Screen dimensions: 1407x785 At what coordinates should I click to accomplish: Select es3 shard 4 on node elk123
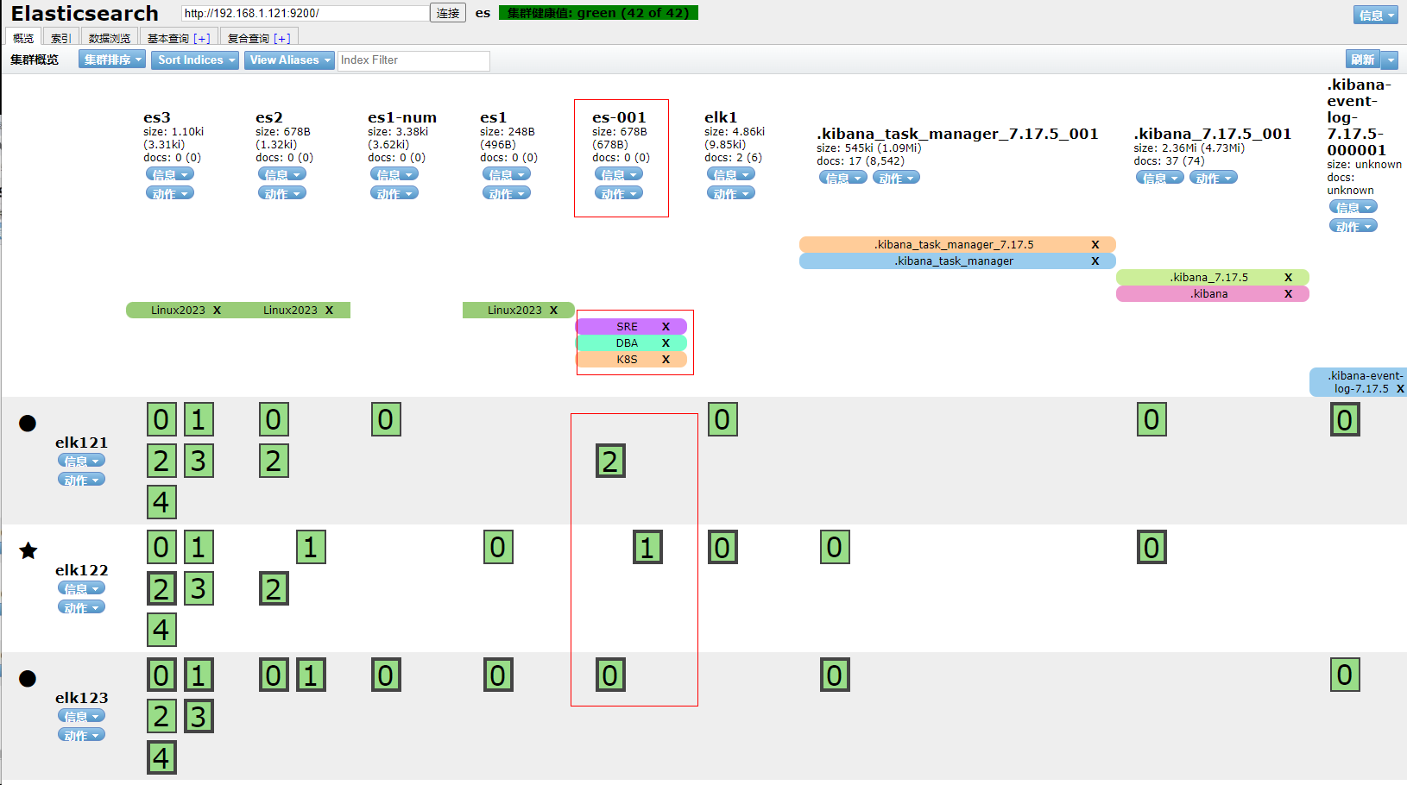(161, 757)
